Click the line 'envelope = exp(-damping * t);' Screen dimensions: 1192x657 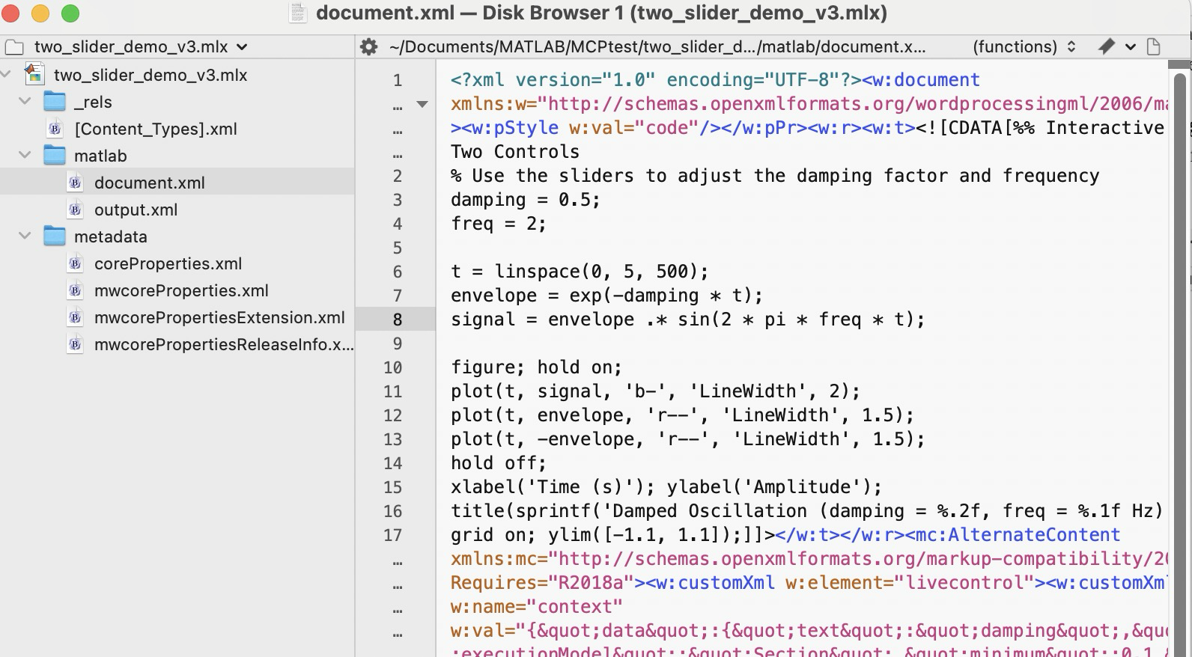(606, 296)
